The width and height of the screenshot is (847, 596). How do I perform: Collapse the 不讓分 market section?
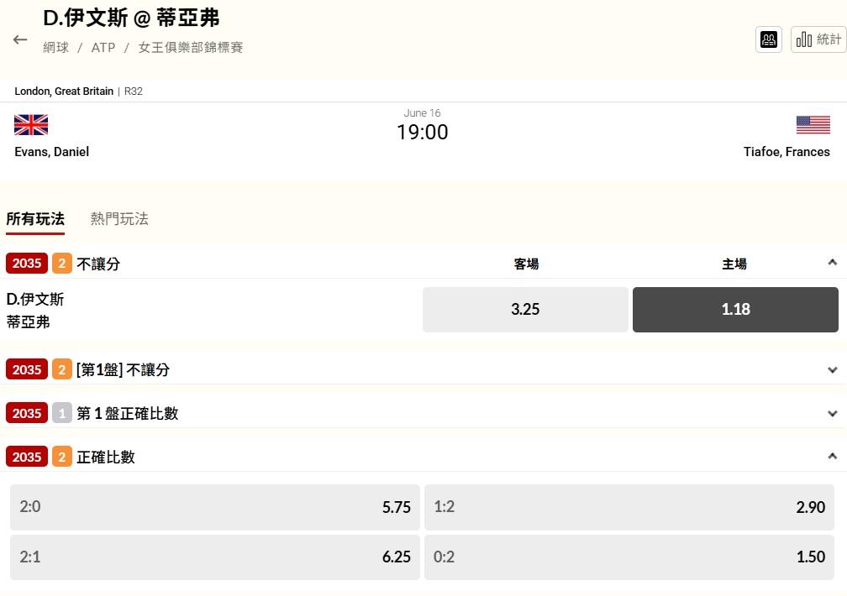pos(832,263)
